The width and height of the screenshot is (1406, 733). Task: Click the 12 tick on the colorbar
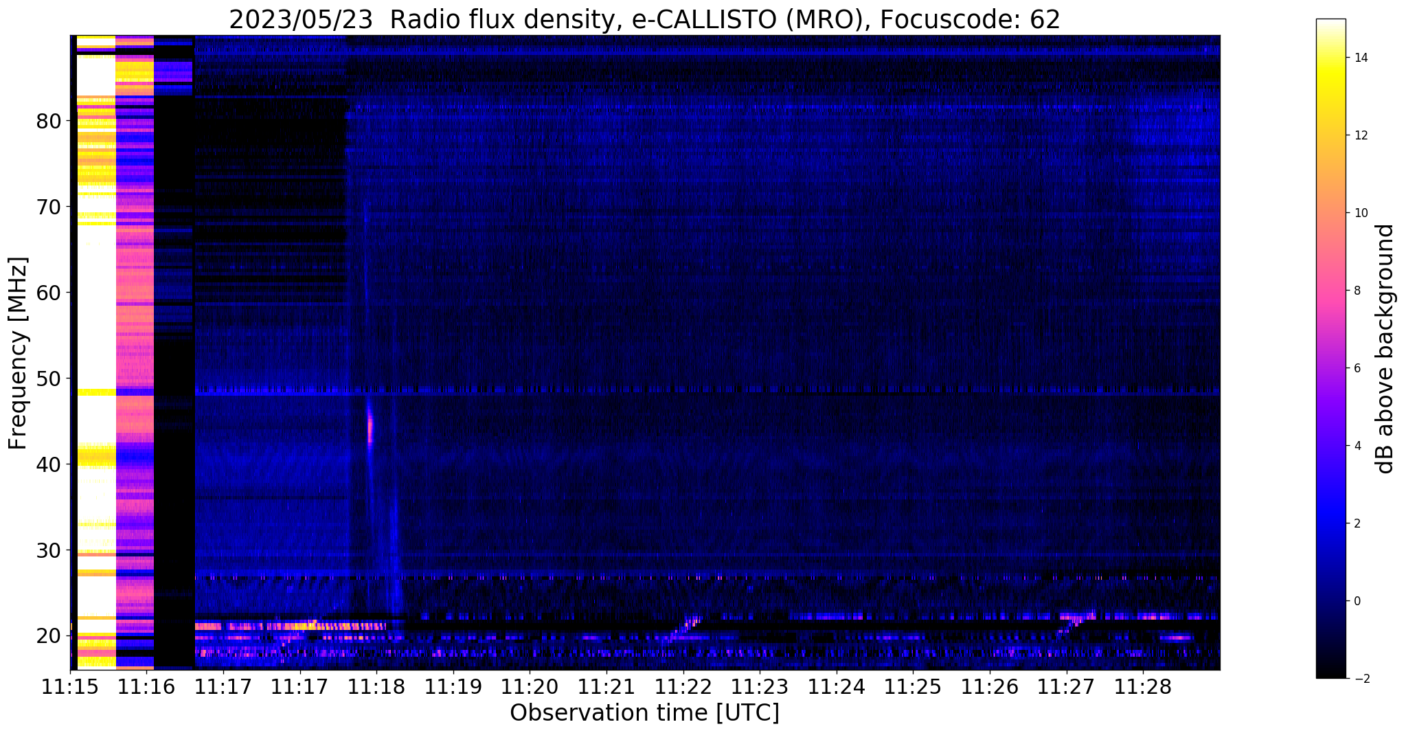click(1361, 135)
